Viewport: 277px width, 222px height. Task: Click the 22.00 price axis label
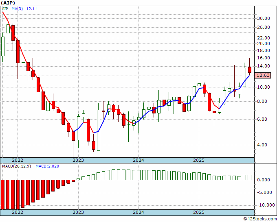pyautogui.click(x=263, y=38)
